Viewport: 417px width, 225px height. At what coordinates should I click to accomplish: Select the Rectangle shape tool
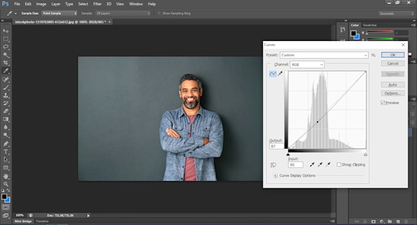[x=6, y=168]
